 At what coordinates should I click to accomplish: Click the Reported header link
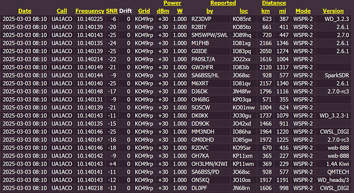223,3
